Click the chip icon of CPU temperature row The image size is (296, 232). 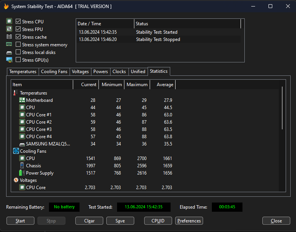[x=22, y=107]
